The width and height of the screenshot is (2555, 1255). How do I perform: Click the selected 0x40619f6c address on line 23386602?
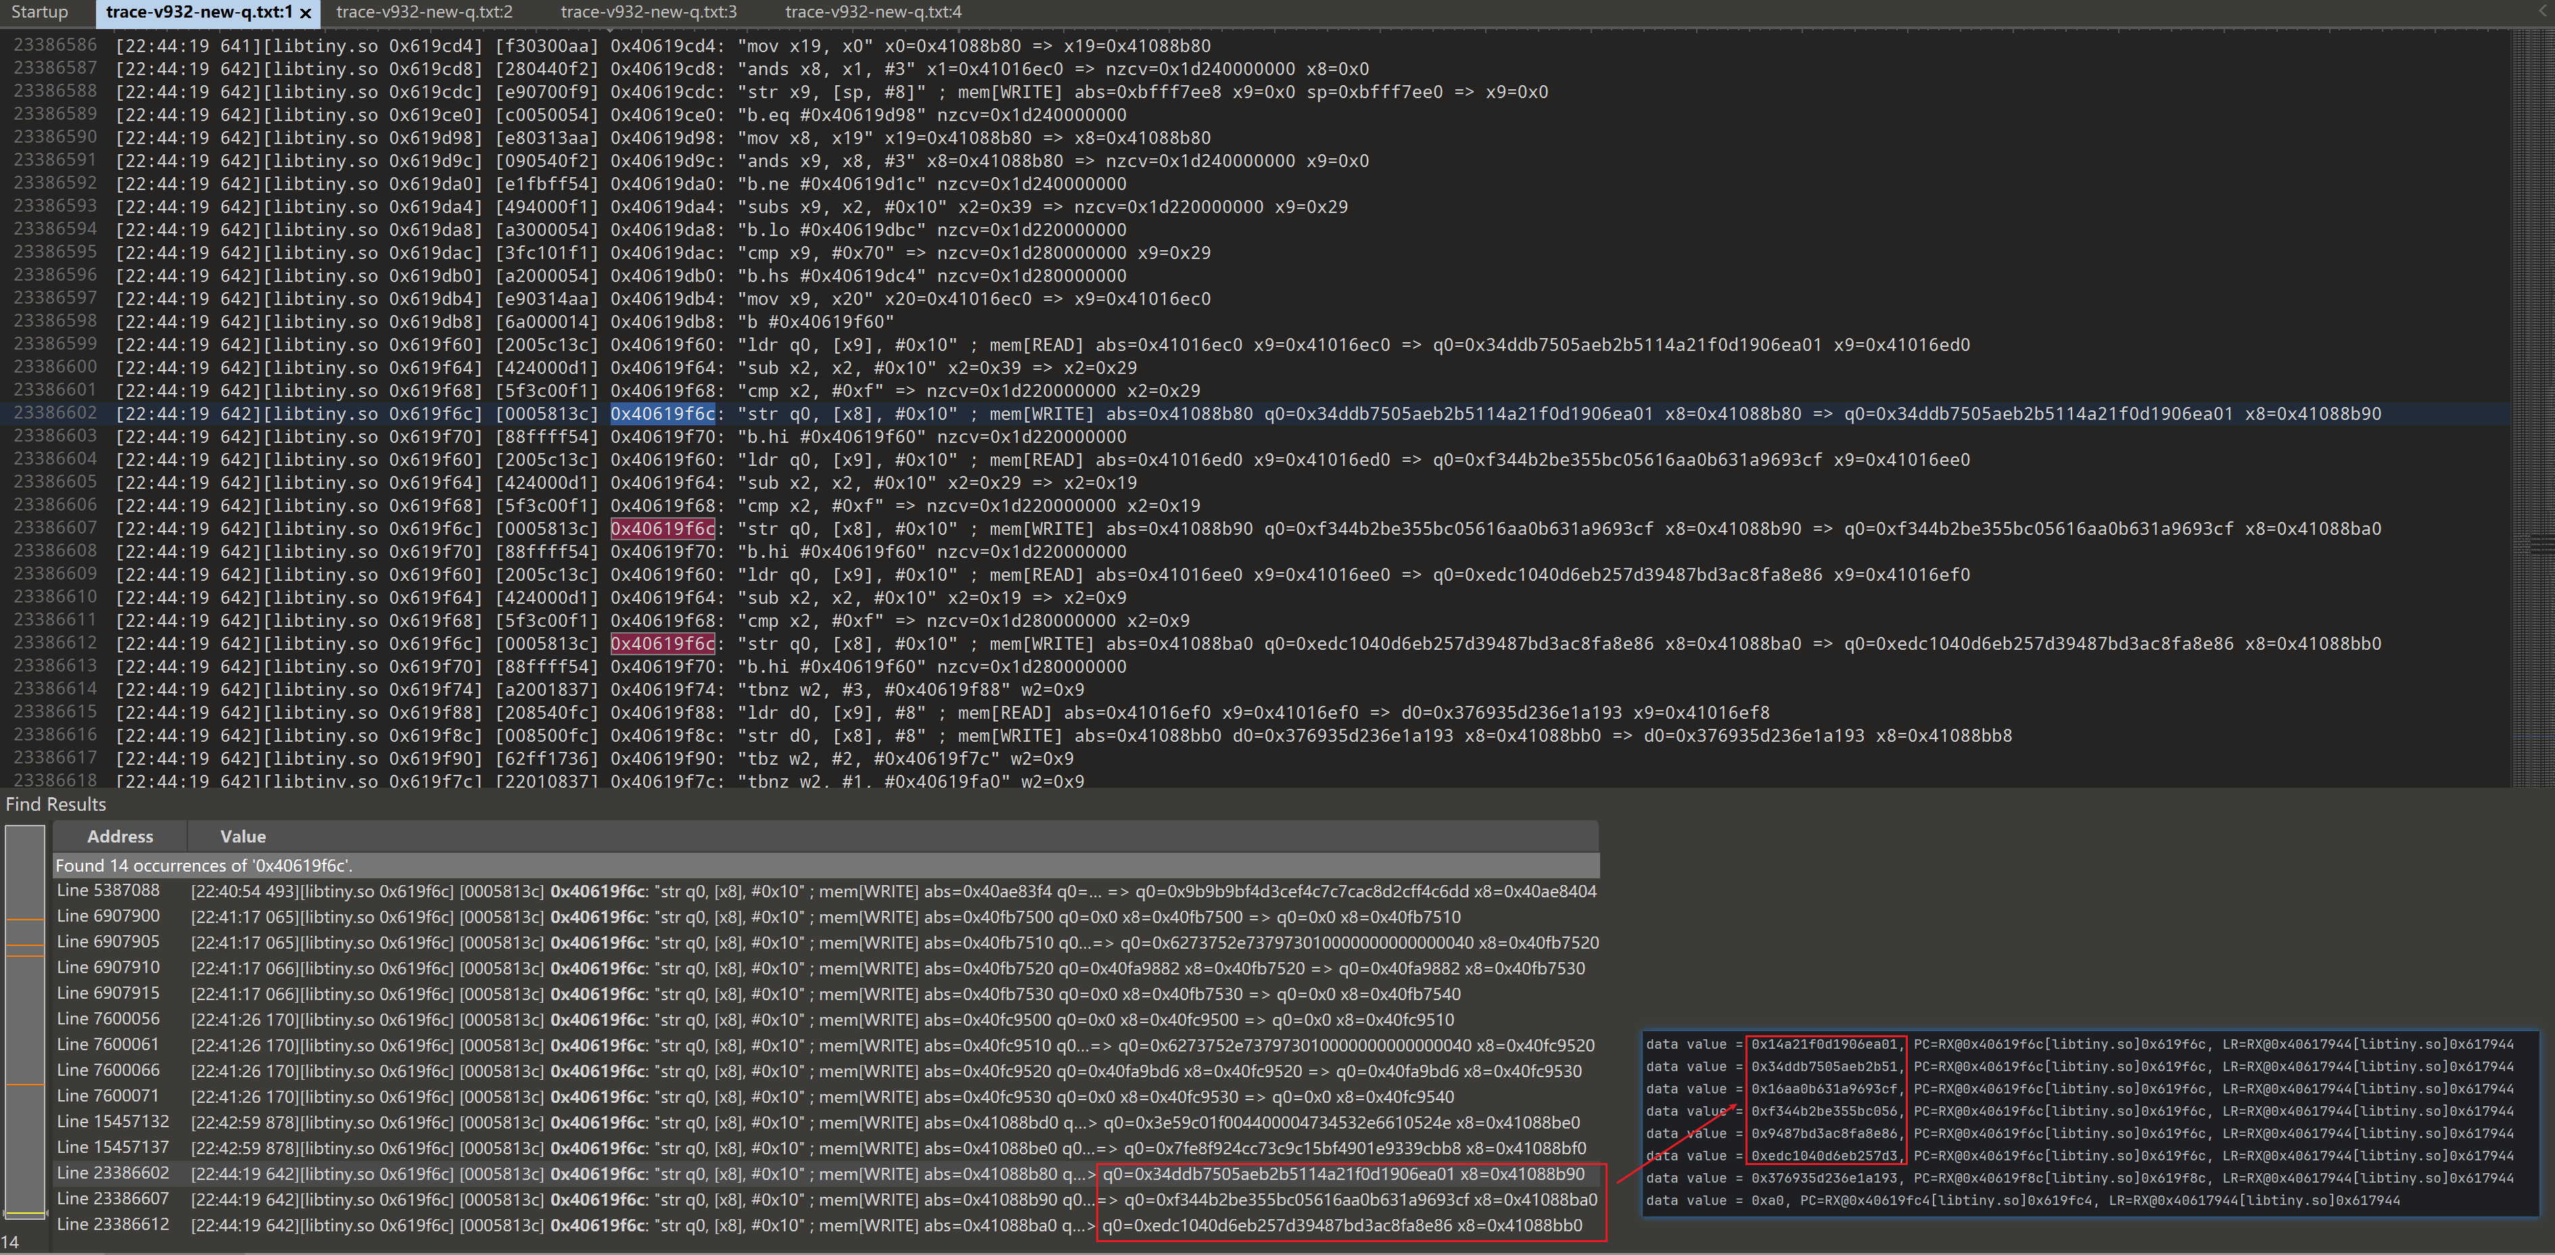coord(663,414)
